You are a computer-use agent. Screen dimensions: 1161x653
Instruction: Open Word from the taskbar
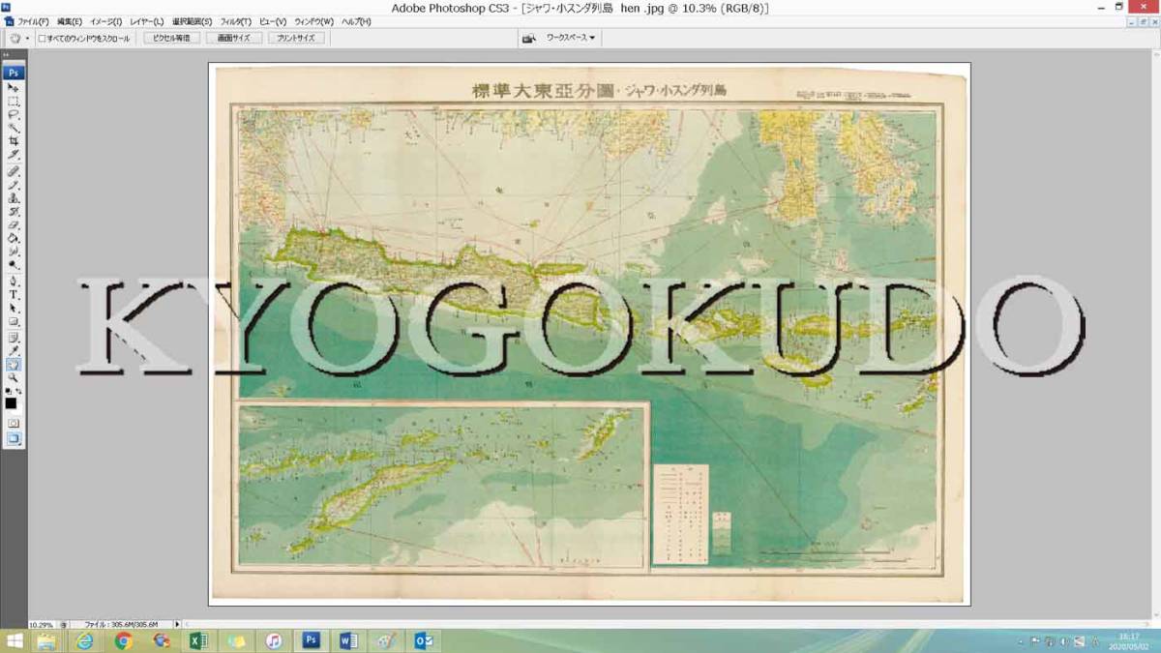pyautogui.click(x=349, y=641)
